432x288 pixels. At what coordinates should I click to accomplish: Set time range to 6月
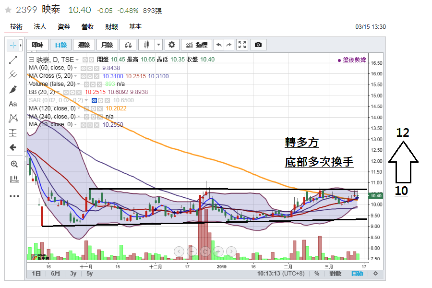55,274
